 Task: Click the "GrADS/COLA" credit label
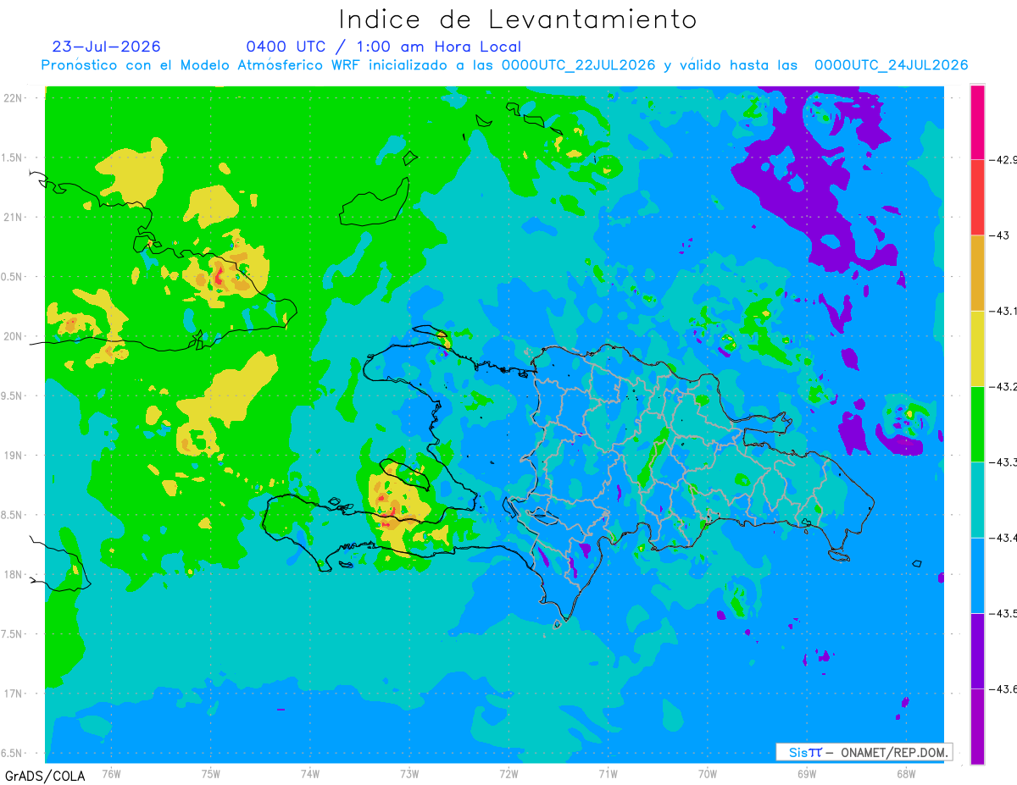point(45,775)
